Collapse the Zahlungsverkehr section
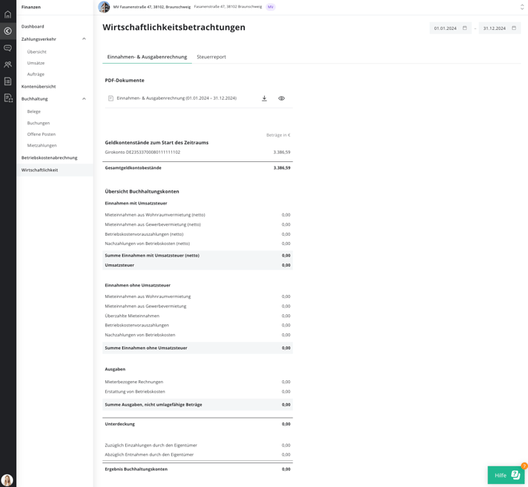 [x=84, y=39]
